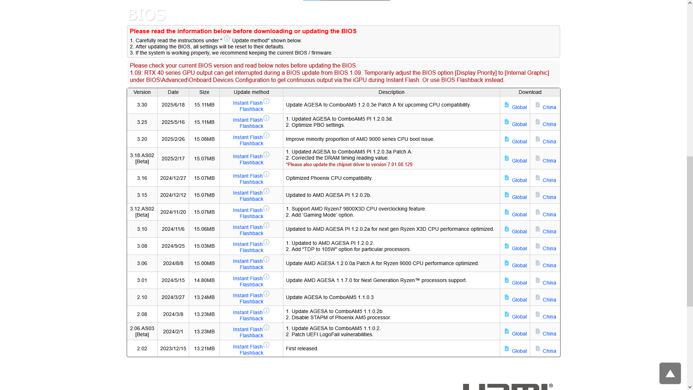Click China download icon for BIOS 3.10
The image size is (693, 390).
(538, 229)
